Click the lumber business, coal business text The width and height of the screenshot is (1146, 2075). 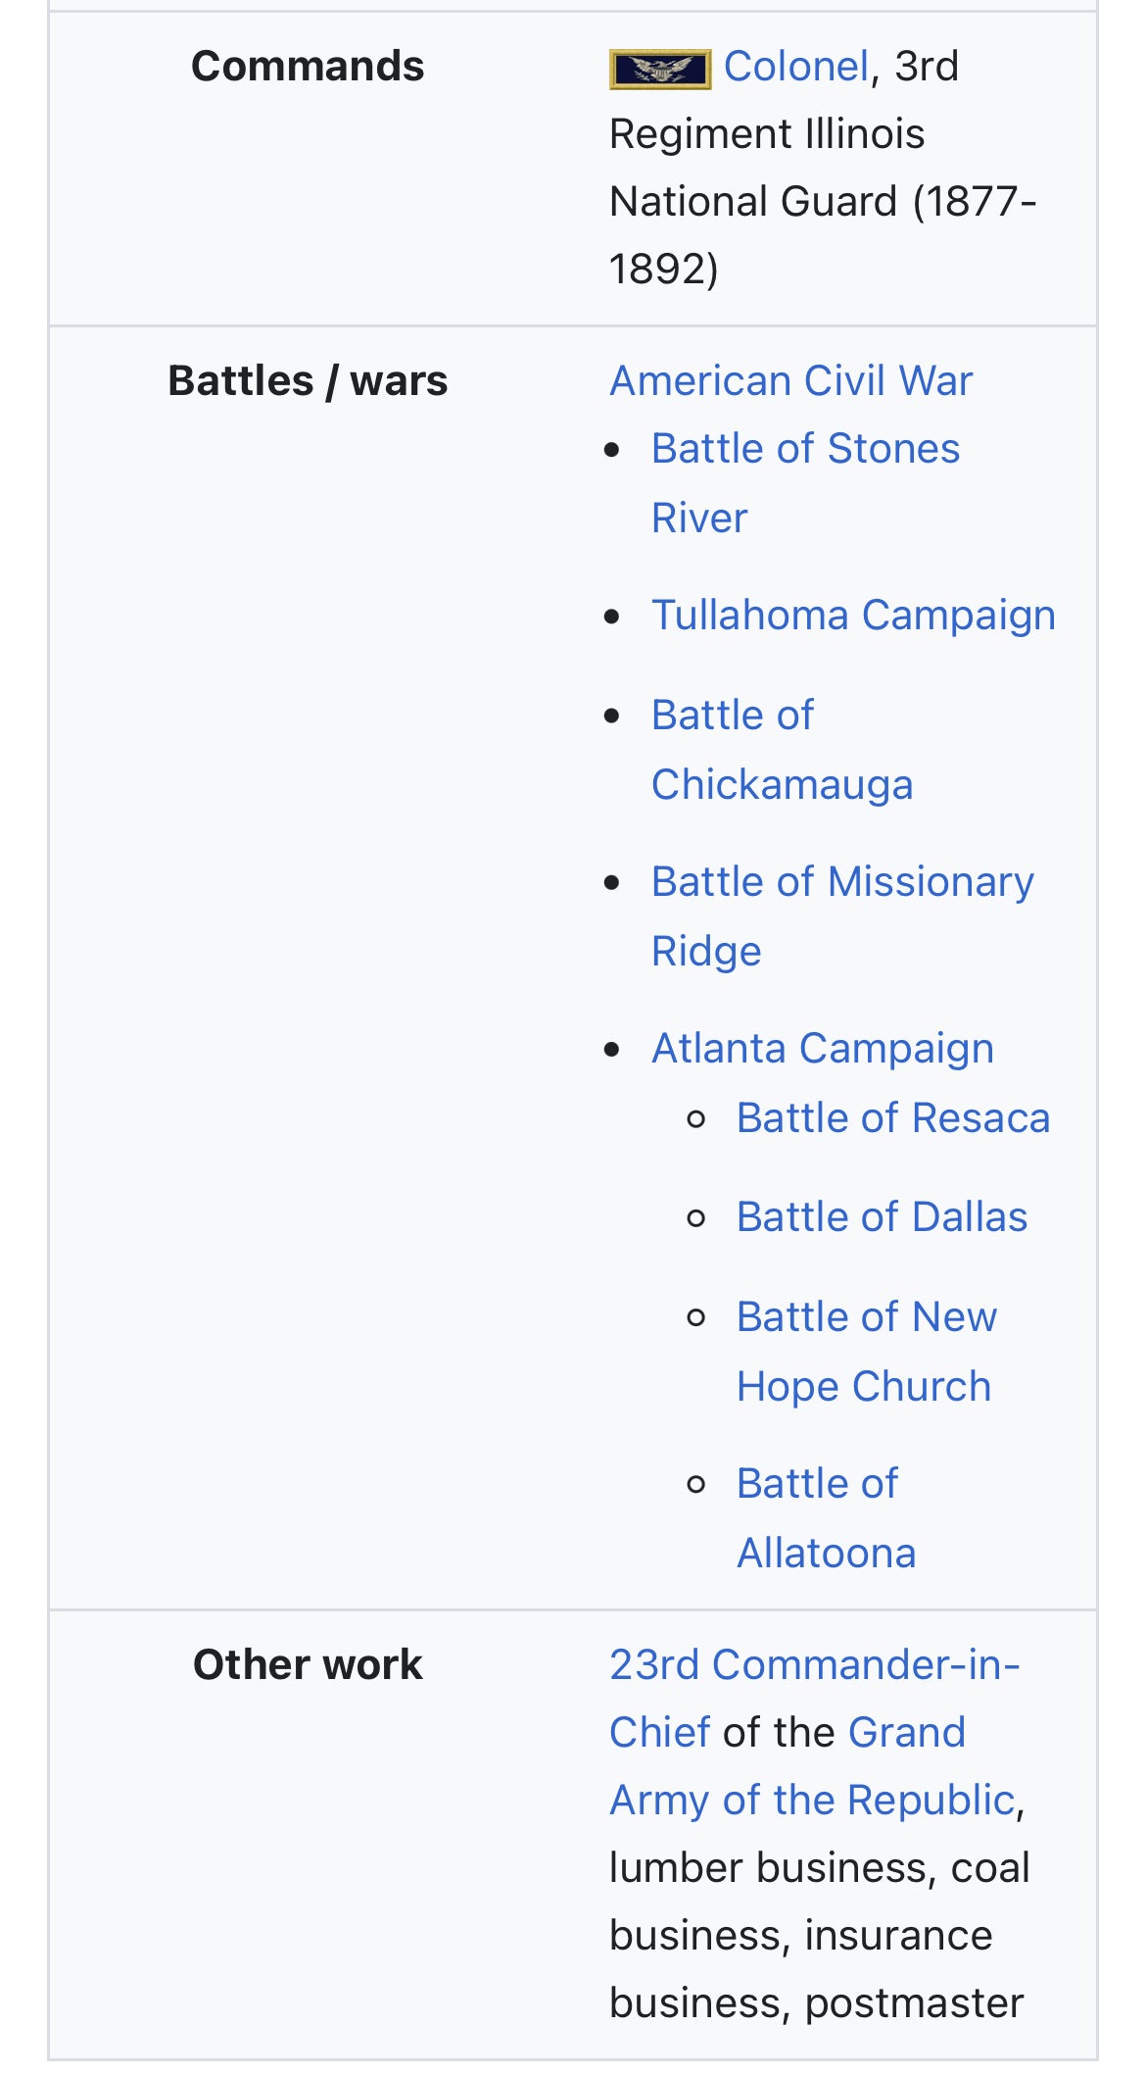coord(819,1868)
